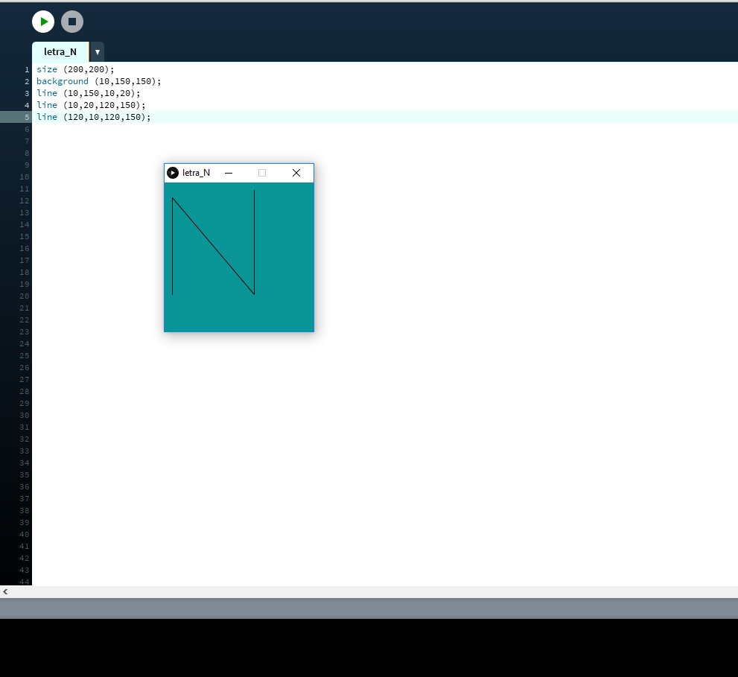Click code line 'line (10,150,10,20);'

pyautogui.click(x=89, y=93)
